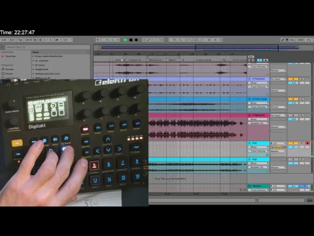
Task: Fold the first Digi track
Action: click(250, 143)
